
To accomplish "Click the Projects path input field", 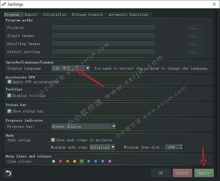I will click(103, 28).
